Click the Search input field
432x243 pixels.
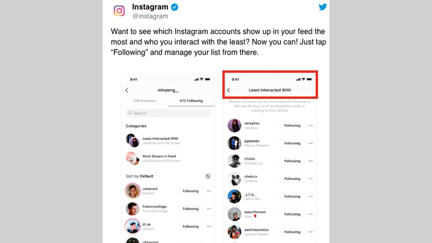pyautogui.click(x=168, y=113)
